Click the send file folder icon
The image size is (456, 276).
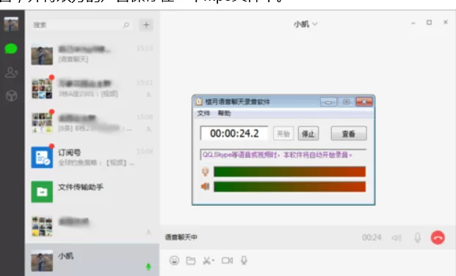[x=191, y=261]
